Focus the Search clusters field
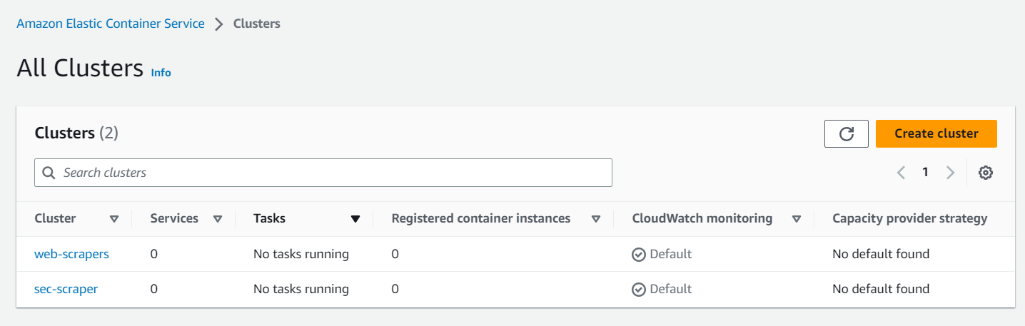This screenshot has height=326, width=1025. pos(323,173)
